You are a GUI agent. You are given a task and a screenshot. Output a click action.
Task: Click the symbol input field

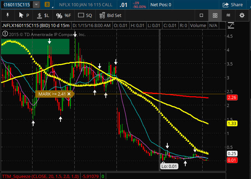[21, 5]
